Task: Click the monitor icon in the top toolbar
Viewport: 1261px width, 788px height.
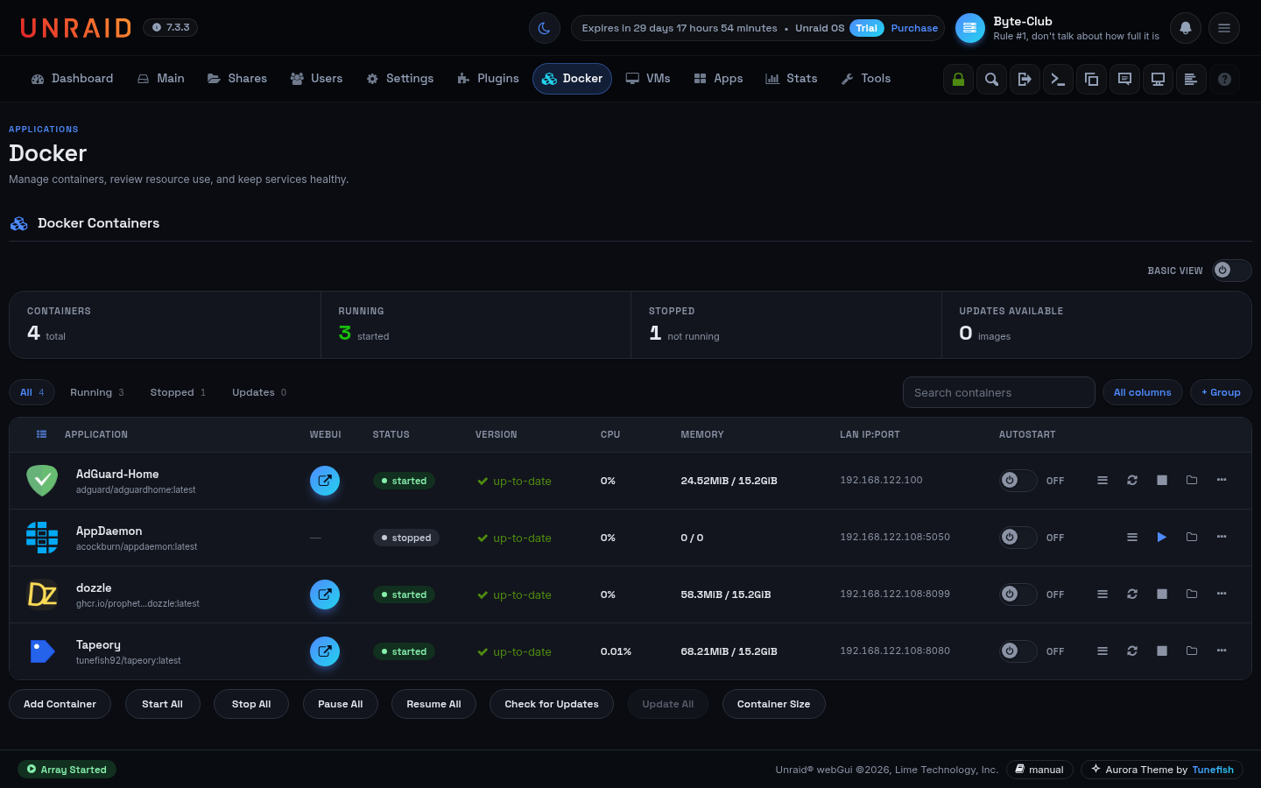Action: (x=1158, y=79)
